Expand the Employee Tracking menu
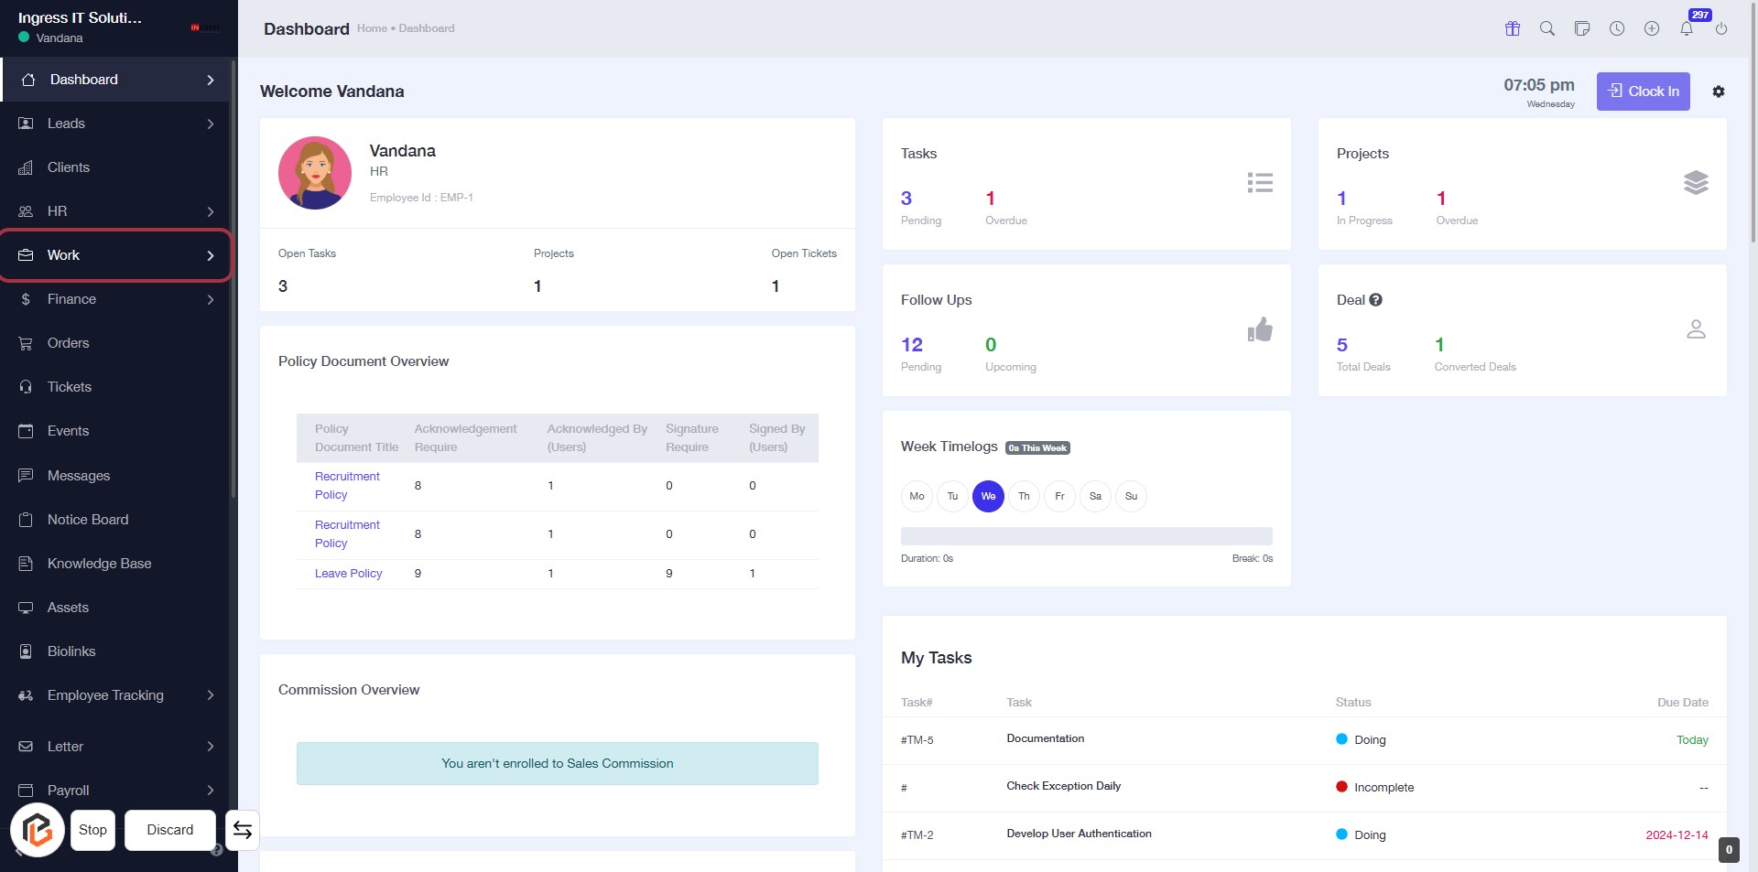1758x872 pixels. pos(115,695)
